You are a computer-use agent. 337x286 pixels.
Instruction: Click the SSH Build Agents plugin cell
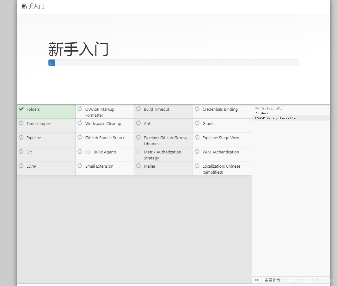(x=101, y=152)
